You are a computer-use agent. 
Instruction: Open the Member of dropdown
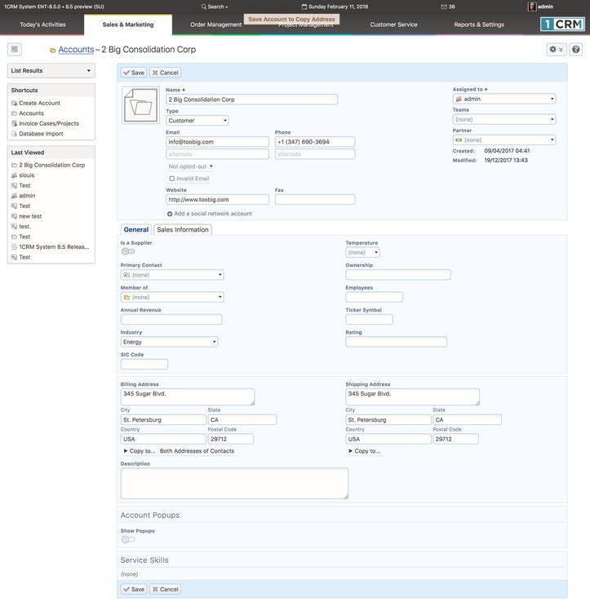pos(172,297)
